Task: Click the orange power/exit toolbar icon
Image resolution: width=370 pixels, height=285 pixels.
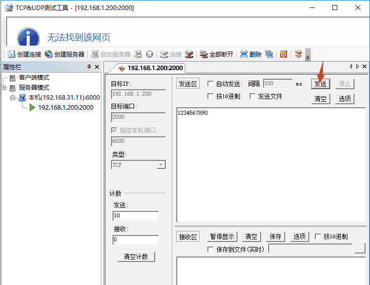Action: pos(284,55)
